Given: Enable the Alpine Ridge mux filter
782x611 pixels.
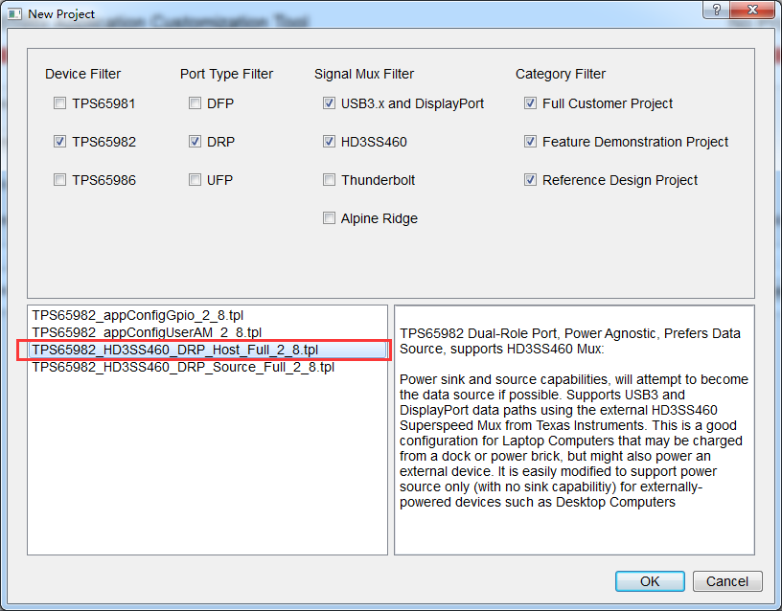Looking at the screenshot, I should 329,218.
